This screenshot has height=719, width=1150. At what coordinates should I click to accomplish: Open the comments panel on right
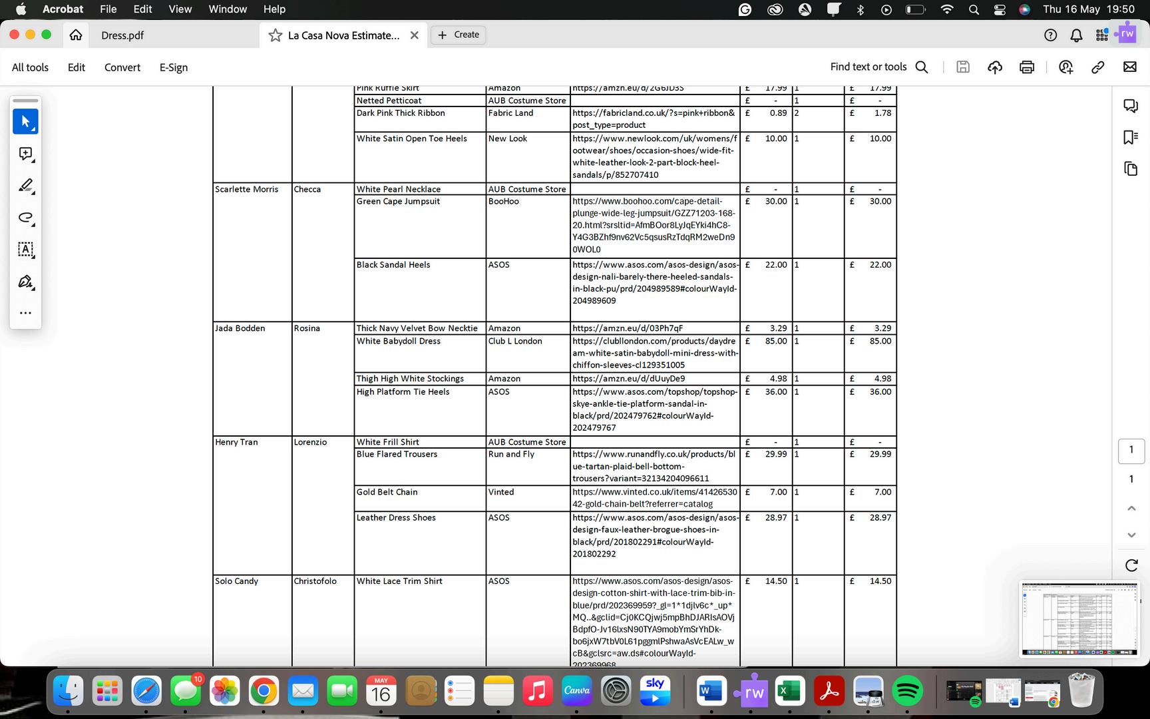pos(1131,106)
